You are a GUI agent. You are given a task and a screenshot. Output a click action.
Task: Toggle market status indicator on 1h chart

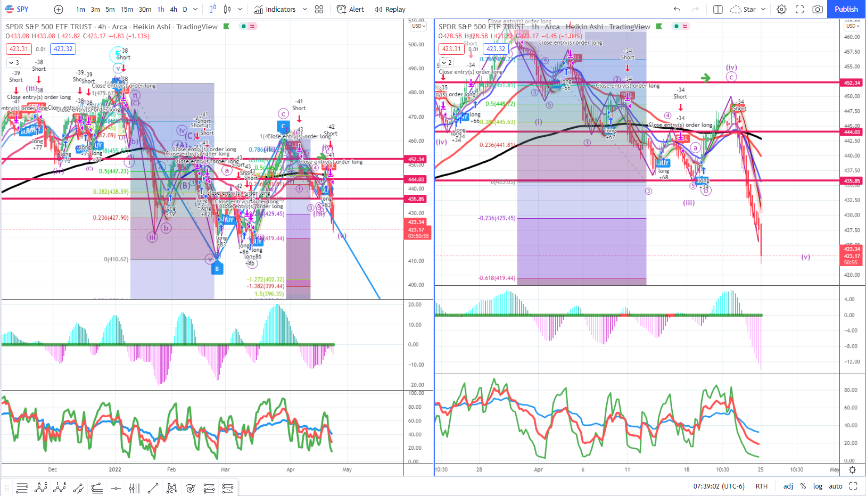pyautogui.click(x=680, y=26)
